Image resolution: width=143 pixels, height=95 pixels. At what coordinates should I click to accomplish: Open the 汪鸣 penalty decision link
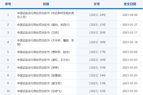(38, 33)
